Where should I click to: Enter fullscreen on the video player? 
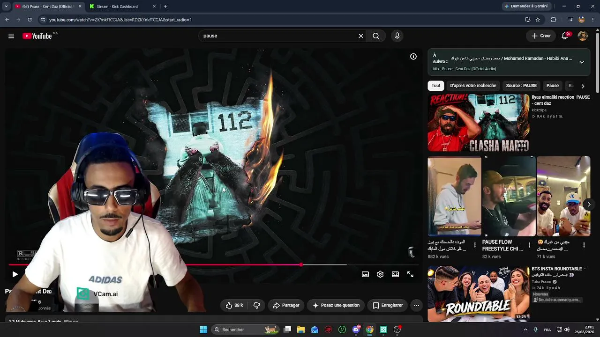tap(410, 274)
